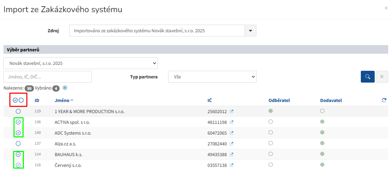Screen dimensions: 392x170
Task: Click the Jméno, IČ, DIČ search field
Action: tap(48, 77)
